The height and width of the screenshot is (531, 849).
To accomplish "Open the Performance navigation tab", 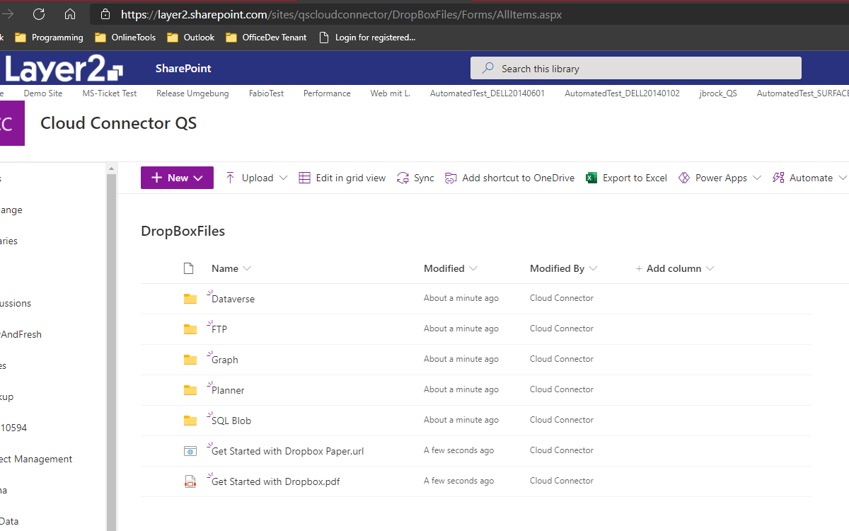I will [327, 93].
